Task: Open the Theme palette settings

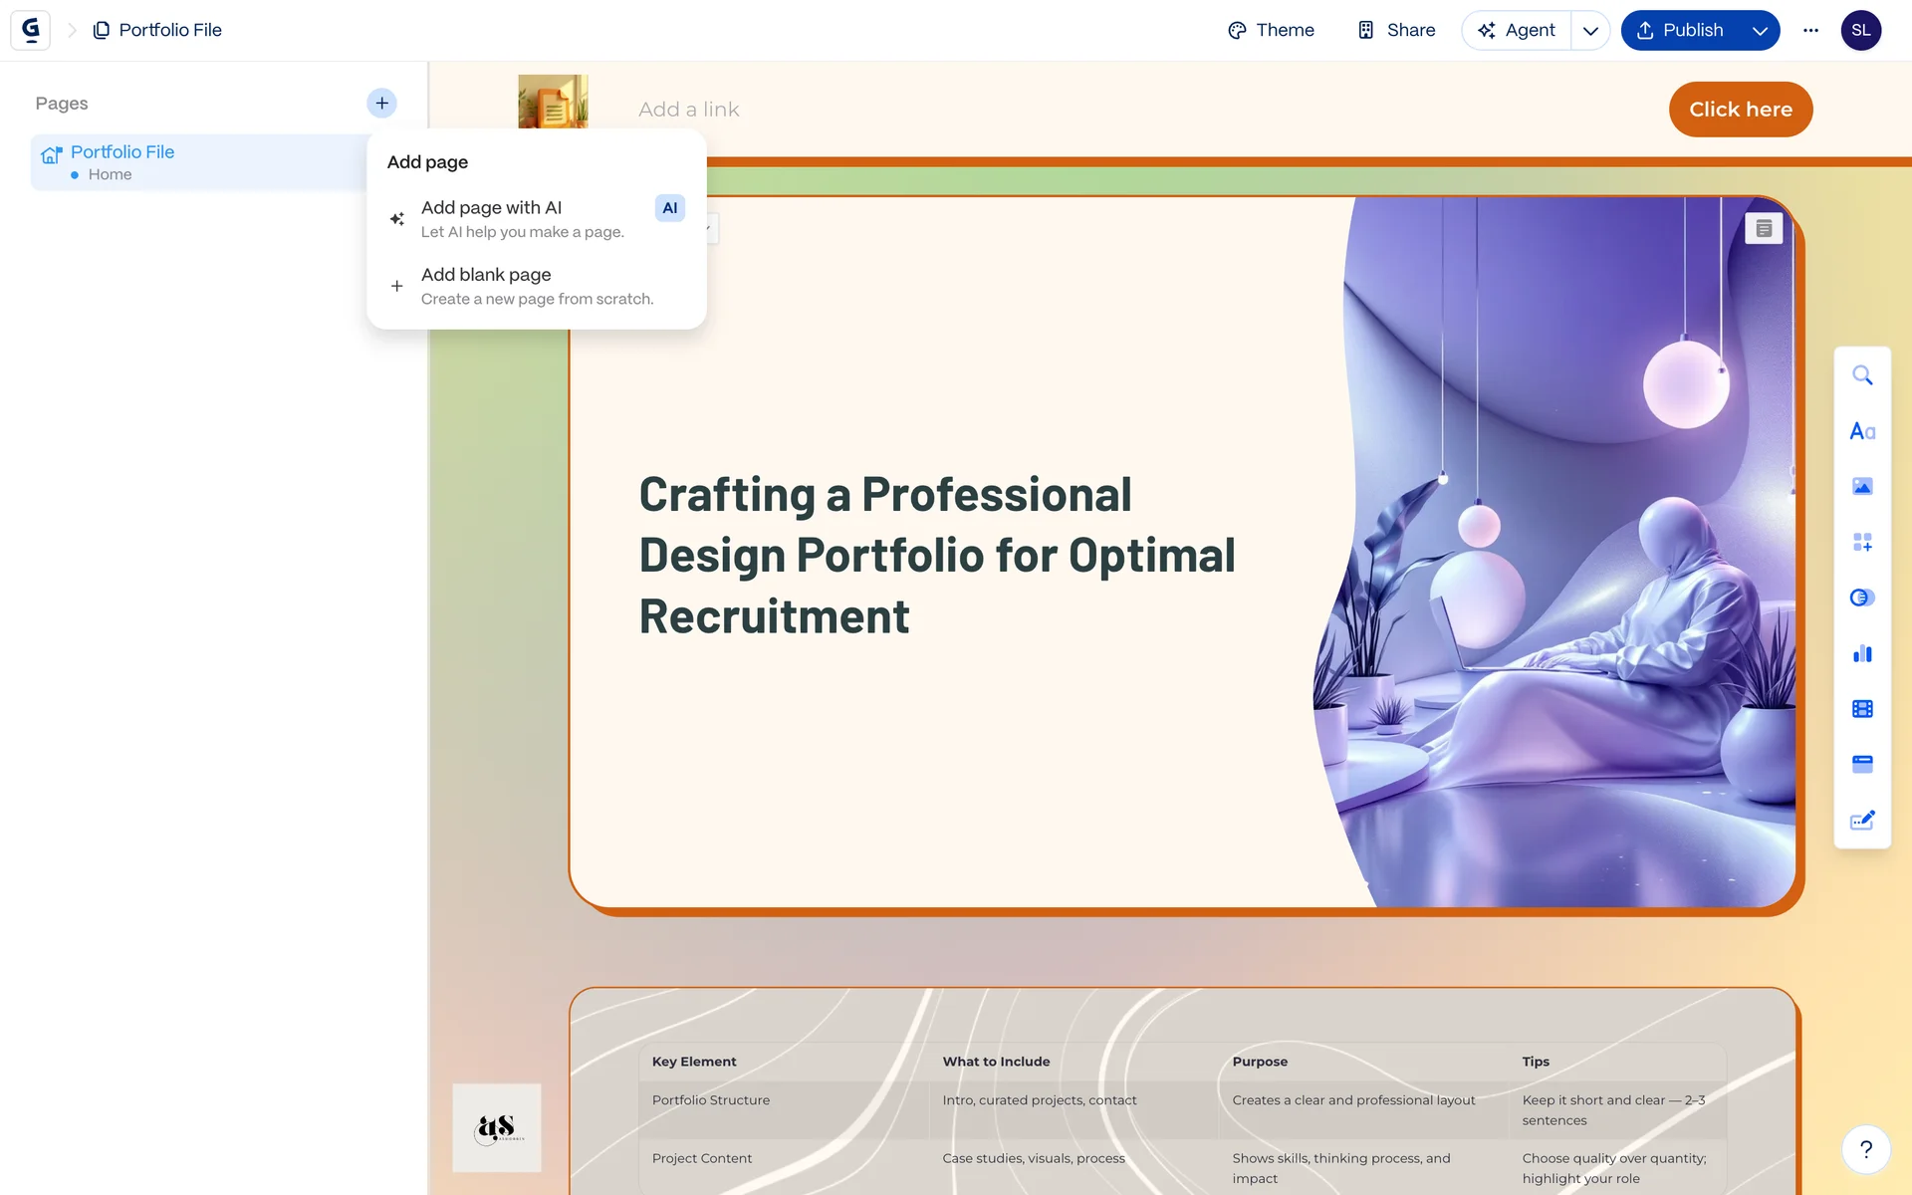Action: [1271, 31]
